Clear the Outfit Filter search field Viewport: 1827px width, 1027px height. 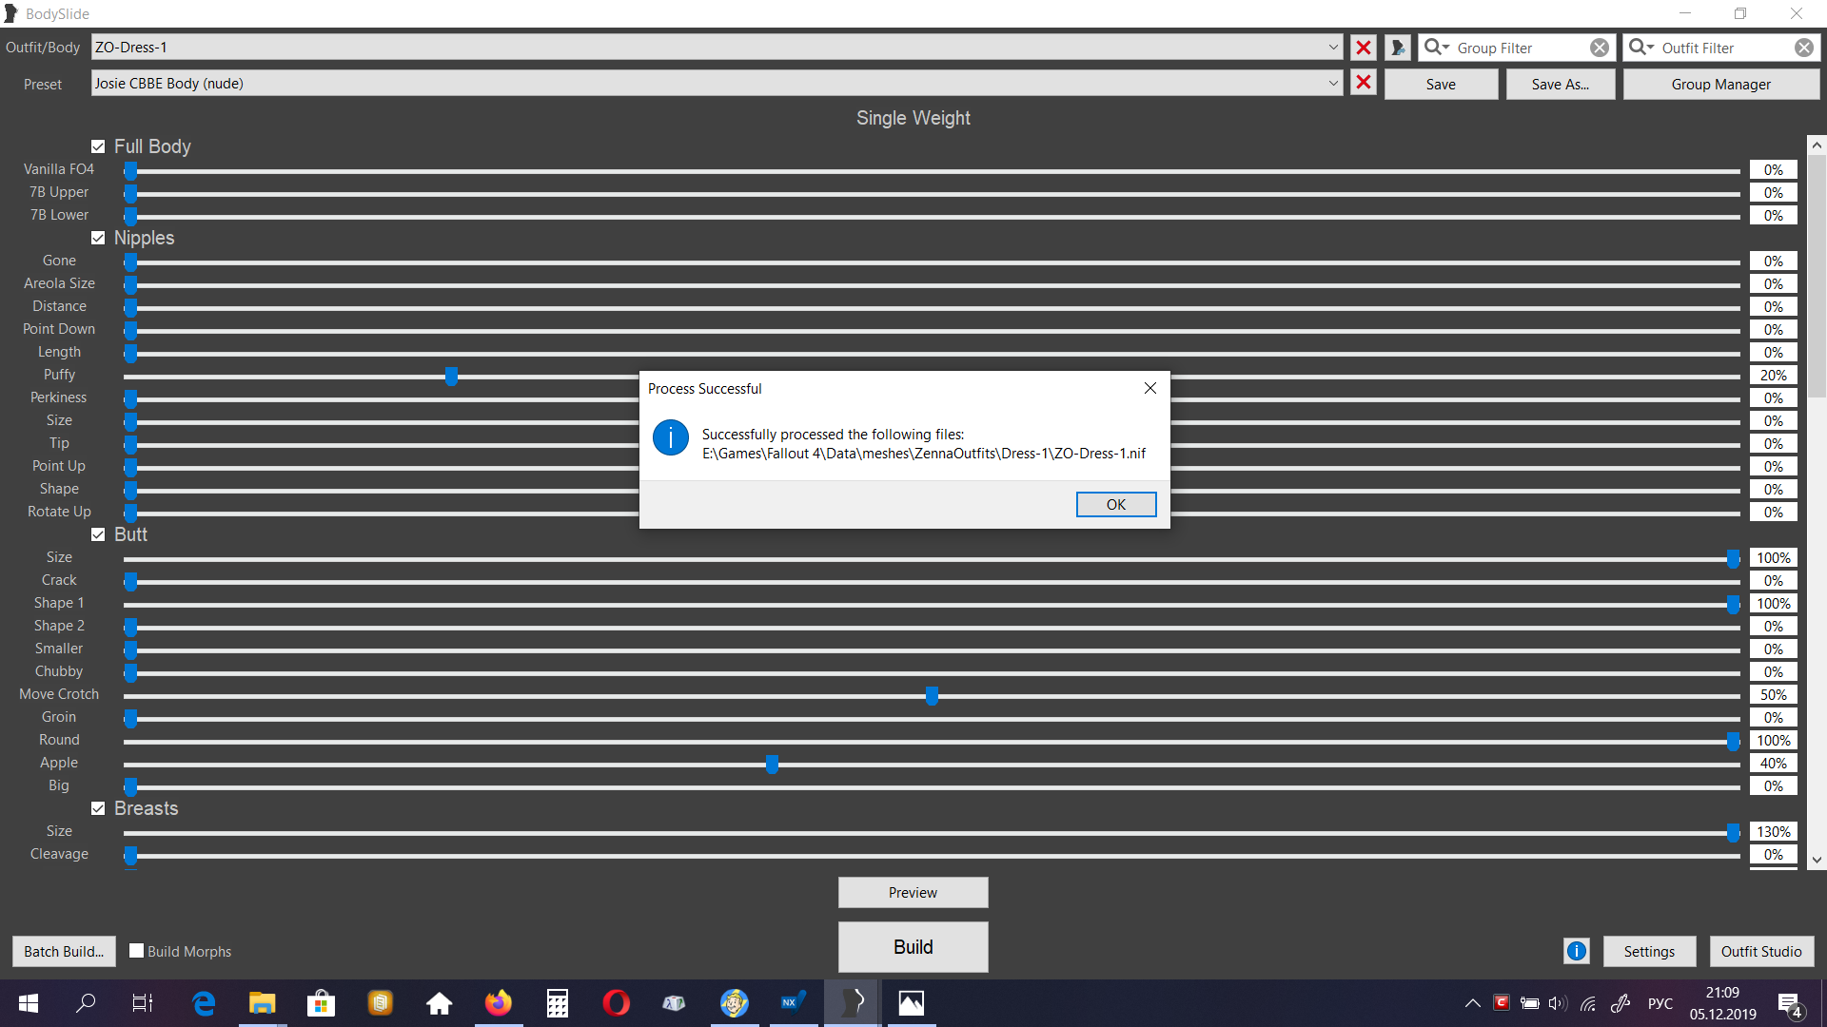click(1803, 48)
